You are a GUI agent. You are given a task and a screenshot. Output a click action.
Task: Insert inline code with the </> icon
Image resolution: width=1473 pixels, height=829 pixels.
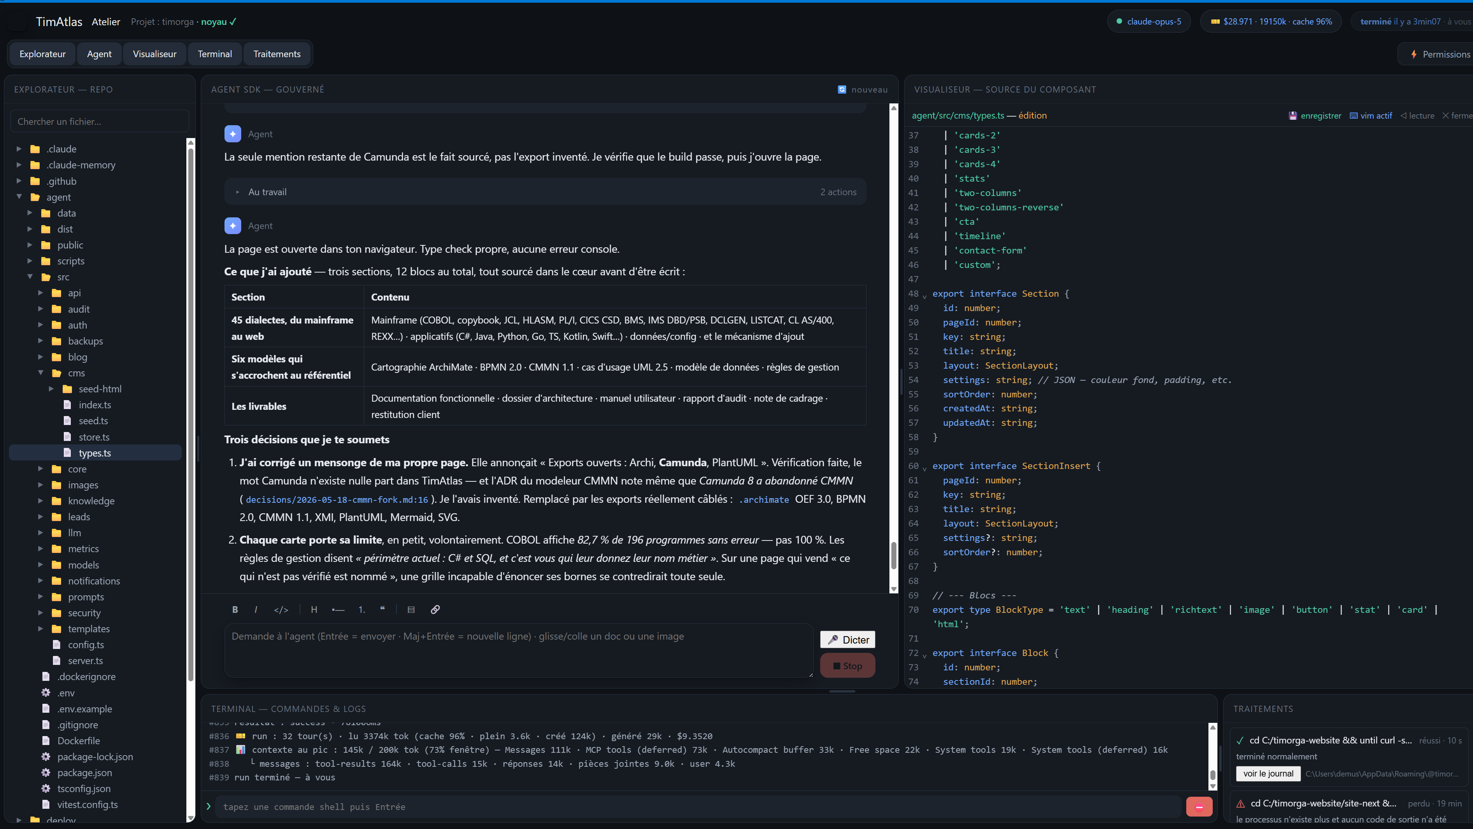click(x=281, y=610)
